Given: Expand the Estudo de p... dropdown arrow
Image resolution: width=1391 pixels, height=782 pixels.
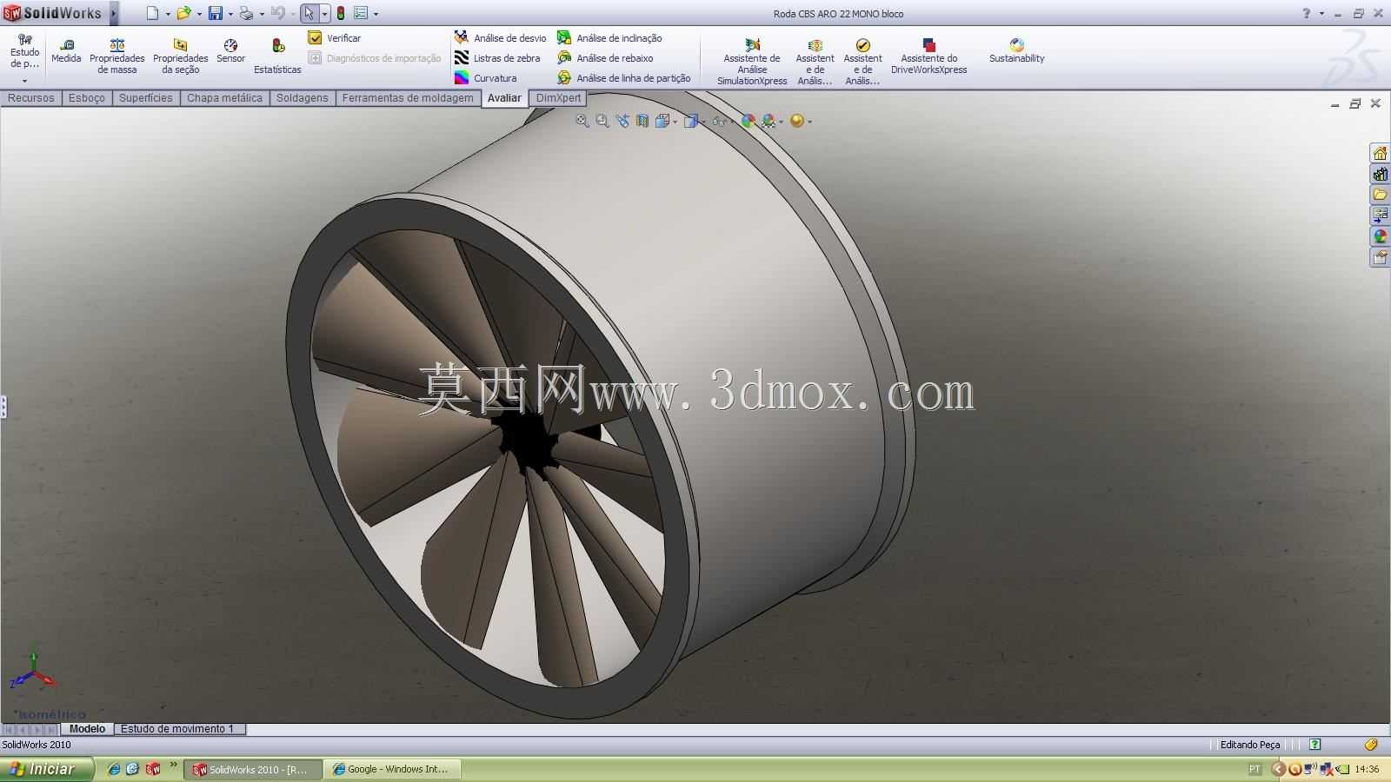Looking at the screenshot, I should point(25,81).
